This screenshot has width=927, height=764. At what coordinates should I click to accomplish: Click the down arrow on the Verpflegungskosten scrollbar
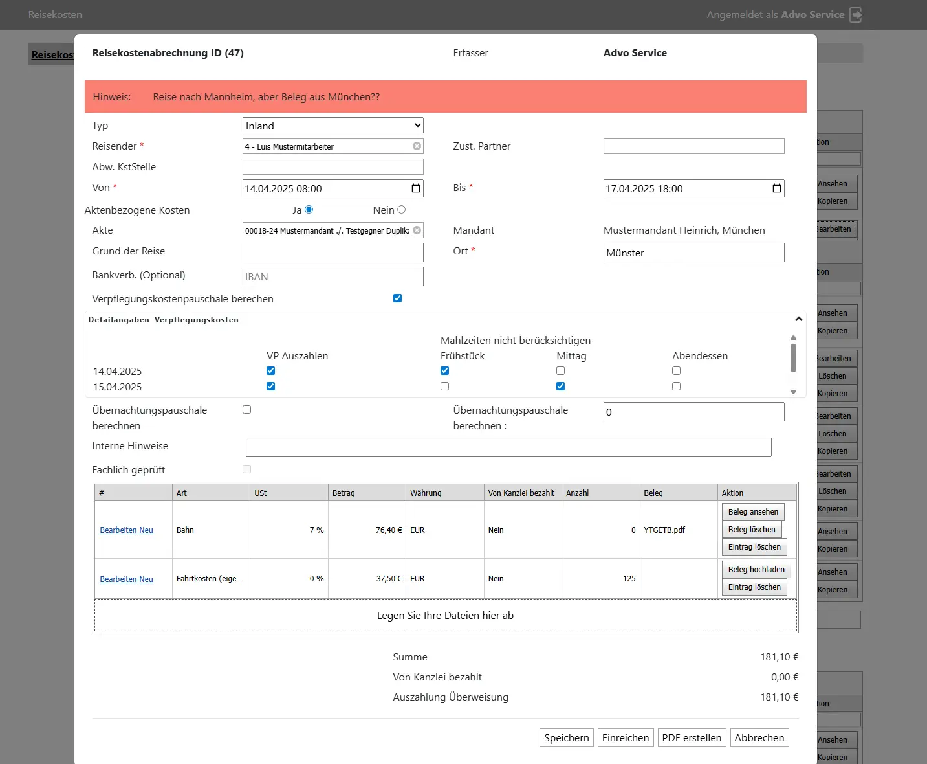click(x=793, y=392)
